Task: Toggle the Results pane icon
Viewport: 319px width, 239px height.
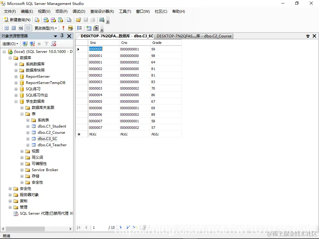Action: point(28,28)
